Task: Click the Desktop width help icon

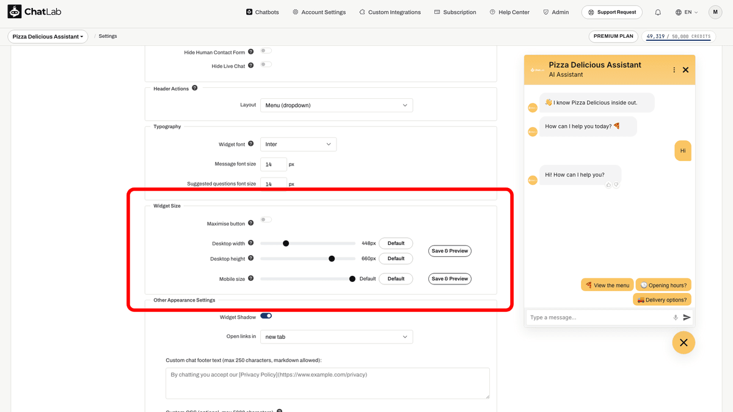Action: coord(250,243)
